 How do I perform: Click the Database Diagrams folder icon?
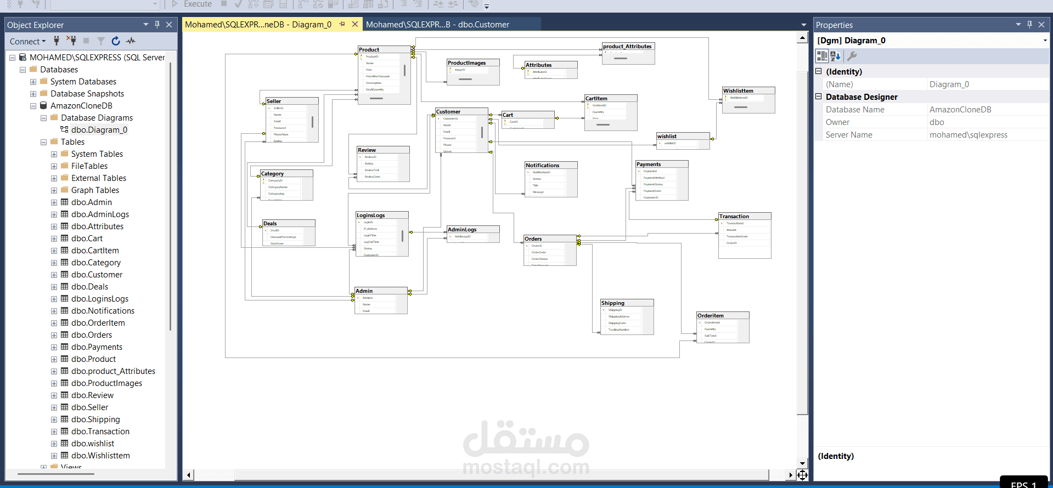[x=54, y=117]
